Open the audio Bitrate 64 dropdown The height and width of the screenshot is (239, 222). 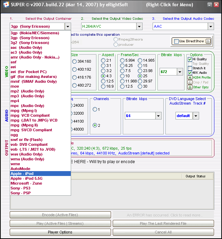point(158,116)
